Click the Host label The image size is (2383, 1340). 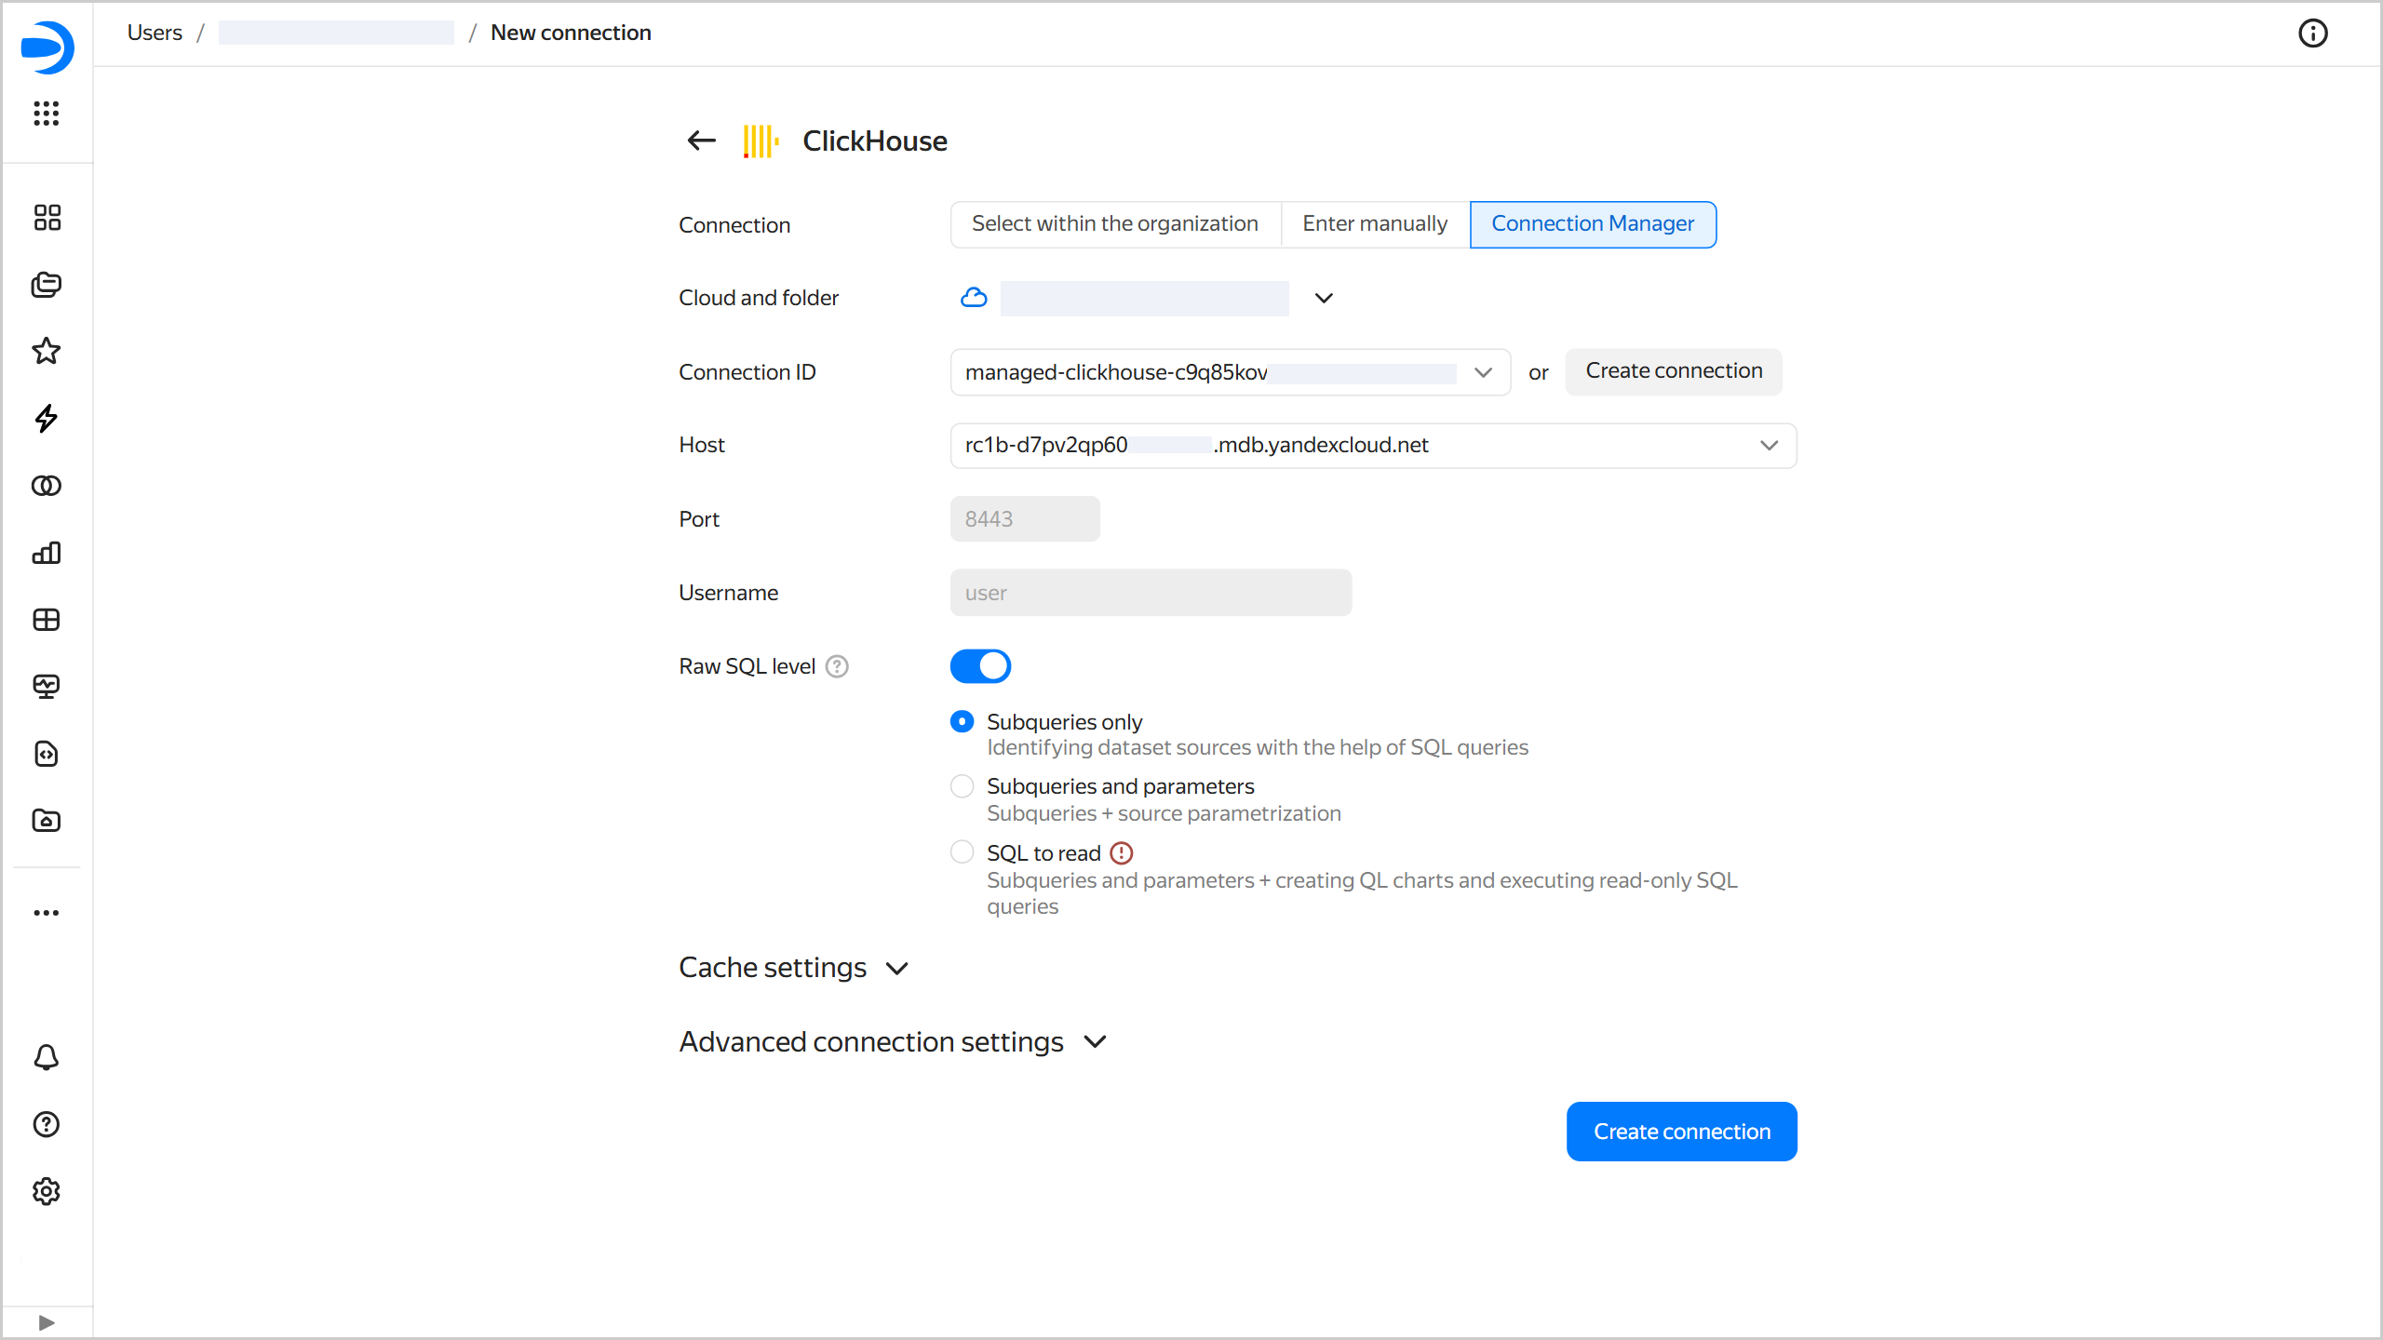pyautogui.click(x=702, y=445)
